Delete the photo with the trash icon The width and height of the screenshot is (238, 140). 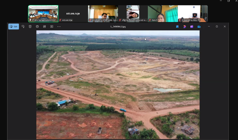30,26
